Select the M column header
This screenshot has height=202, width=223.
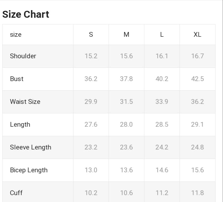click(x=126, y=35)
